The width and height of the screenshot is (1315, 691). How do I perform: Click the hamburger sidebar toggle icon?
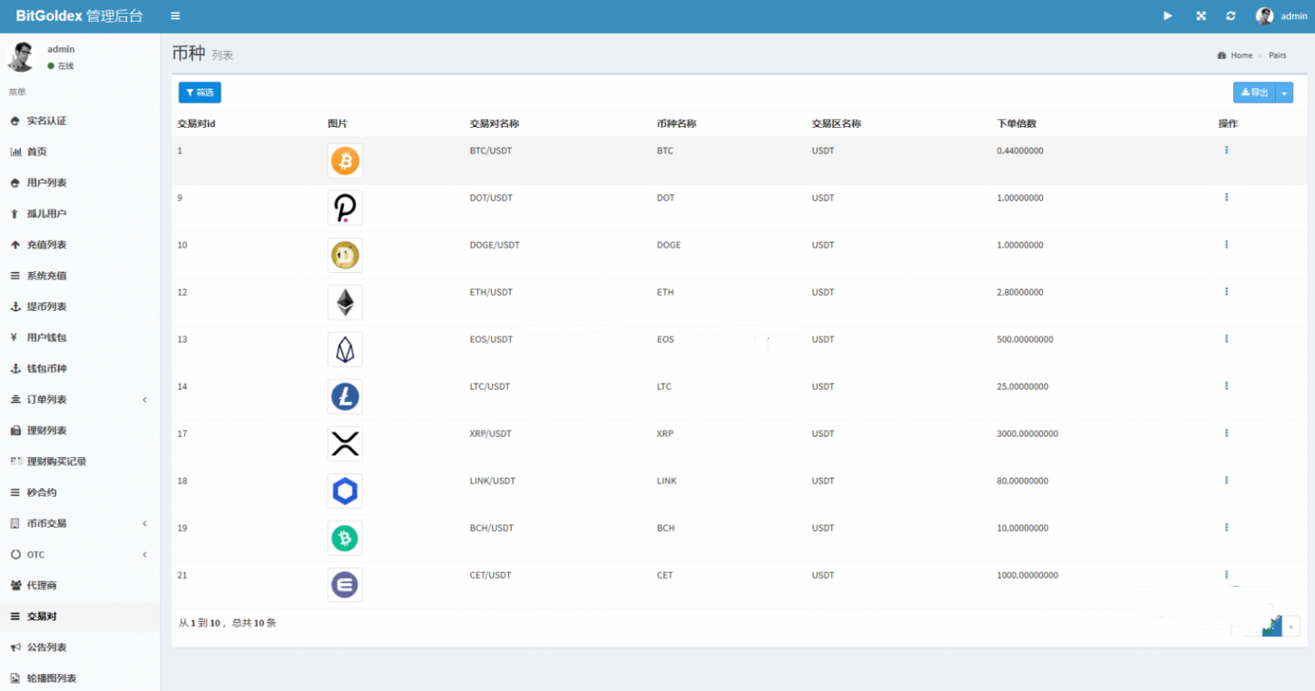point(175,16)
